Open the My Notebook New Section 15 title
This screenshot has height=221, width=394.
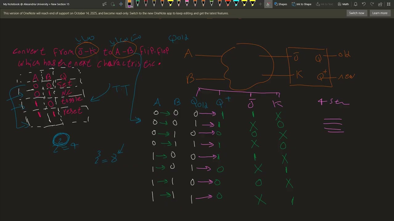coord(36,4)
